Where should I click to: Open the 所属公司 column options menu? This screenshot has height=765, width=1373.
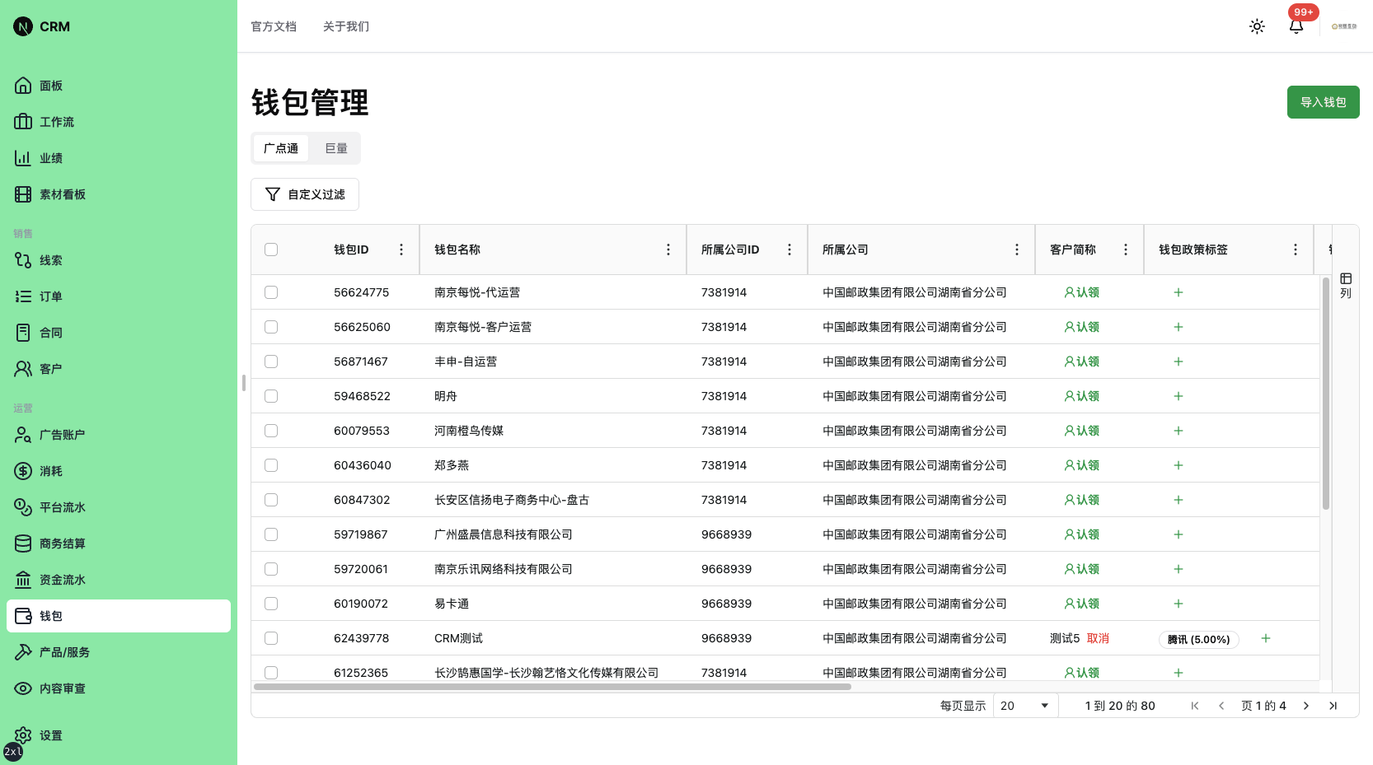point(1017,249)
